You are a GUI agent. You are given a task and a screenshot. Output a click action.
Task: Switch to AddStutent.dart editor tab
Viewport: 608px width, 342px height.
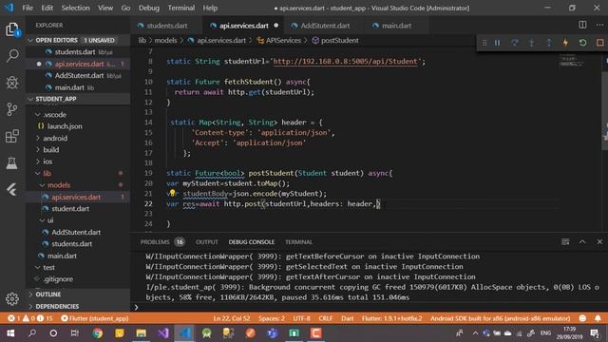tap(325, 26)
